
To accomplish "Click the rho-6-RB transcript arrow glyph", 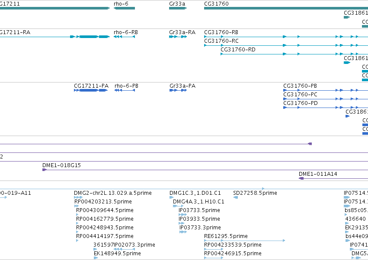I will [124, 37].
